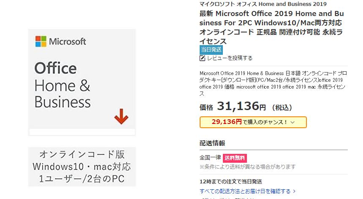Click the chevron after the delivery methods link
The image size is (363, 199).
click(x=294, y=191)
